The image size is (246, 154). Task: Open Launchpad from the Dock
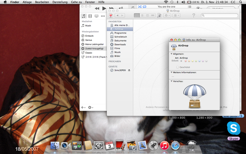coord(153,146)
